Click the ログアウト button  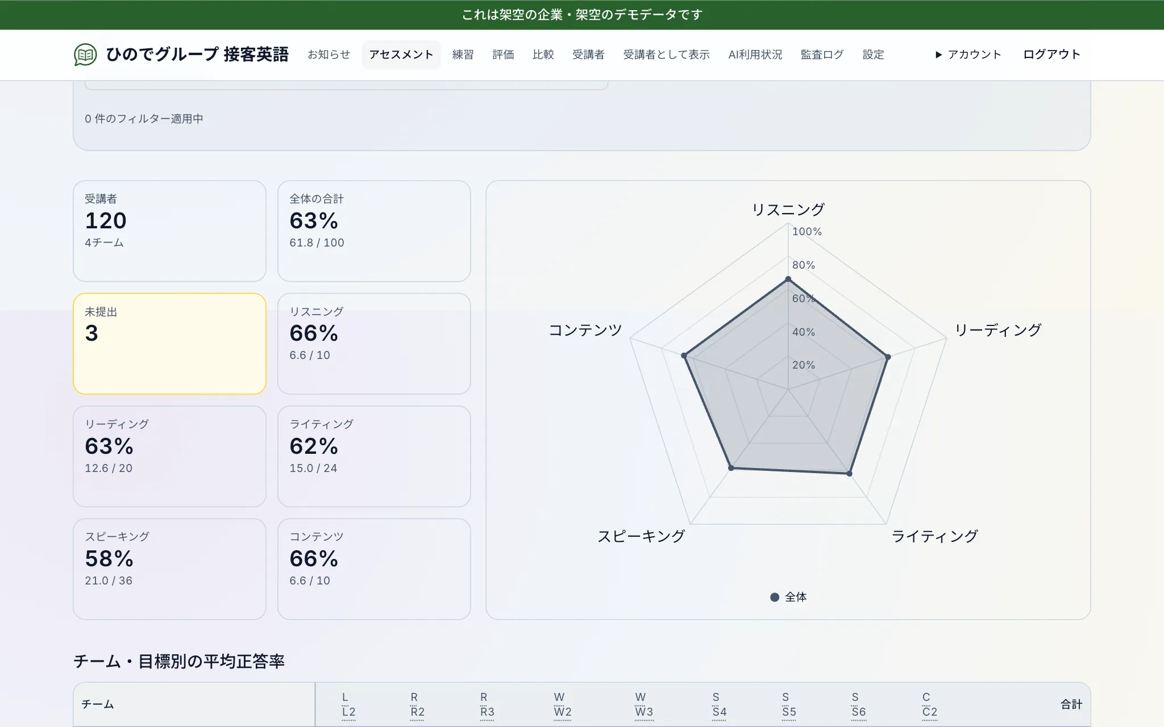click(1051, 55)
